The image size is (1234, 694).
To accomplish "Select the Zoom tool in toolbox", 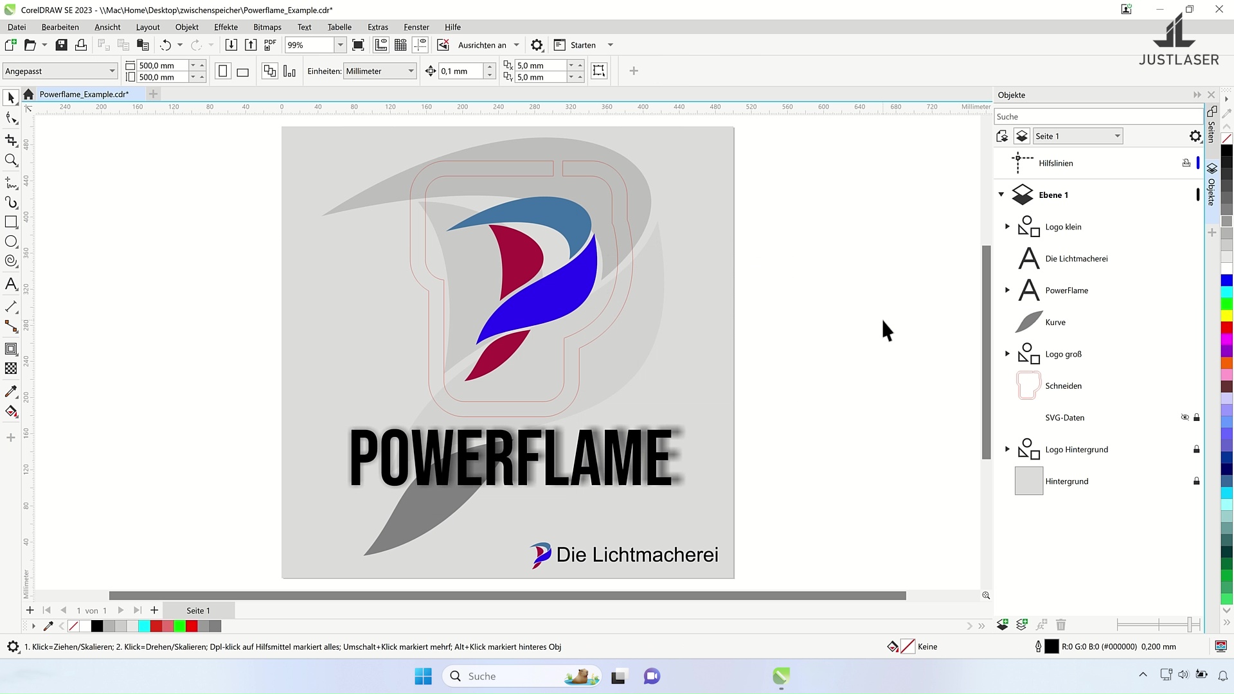I will pyautogui.click(x=11, y=160).
